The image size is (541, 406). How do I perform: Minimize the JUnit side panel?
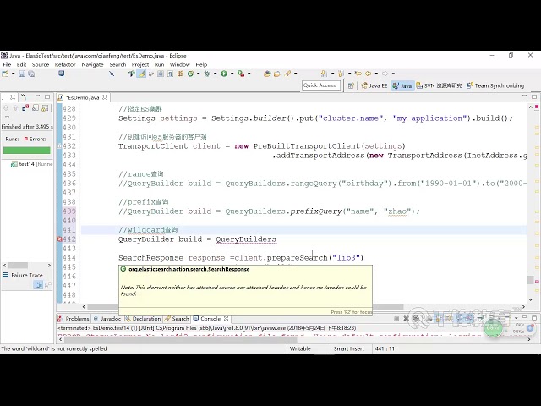coord(37,96)
